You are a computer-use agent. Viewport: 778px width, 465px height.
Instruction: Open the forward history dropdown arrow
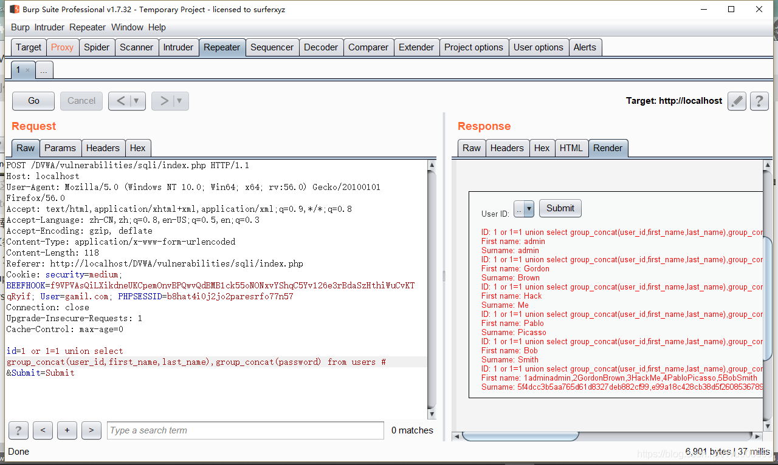181,101
